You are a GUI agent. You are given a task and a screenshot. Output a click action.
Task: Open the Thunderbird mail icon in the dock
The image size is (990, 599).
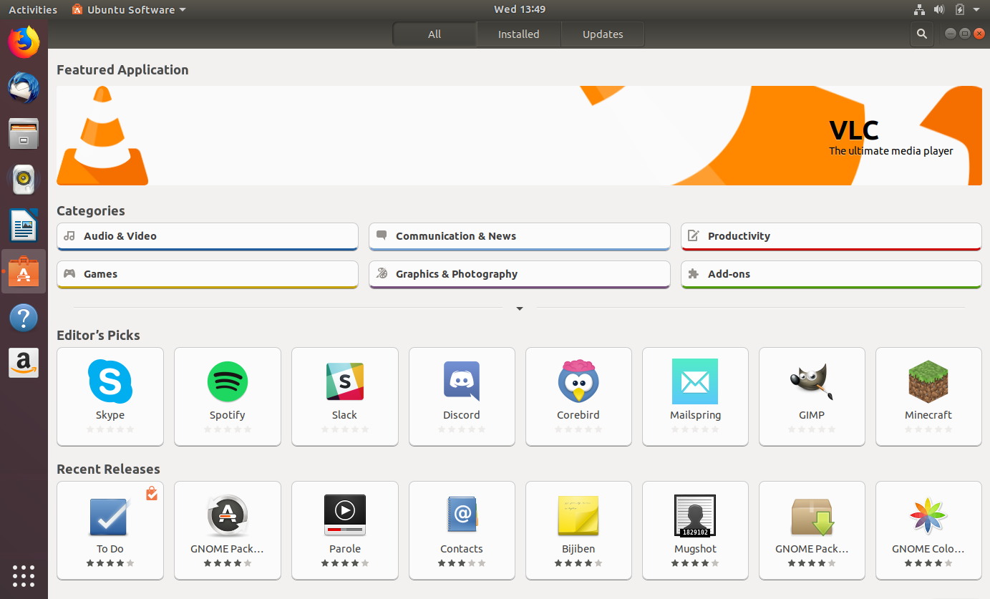point(24,88)
